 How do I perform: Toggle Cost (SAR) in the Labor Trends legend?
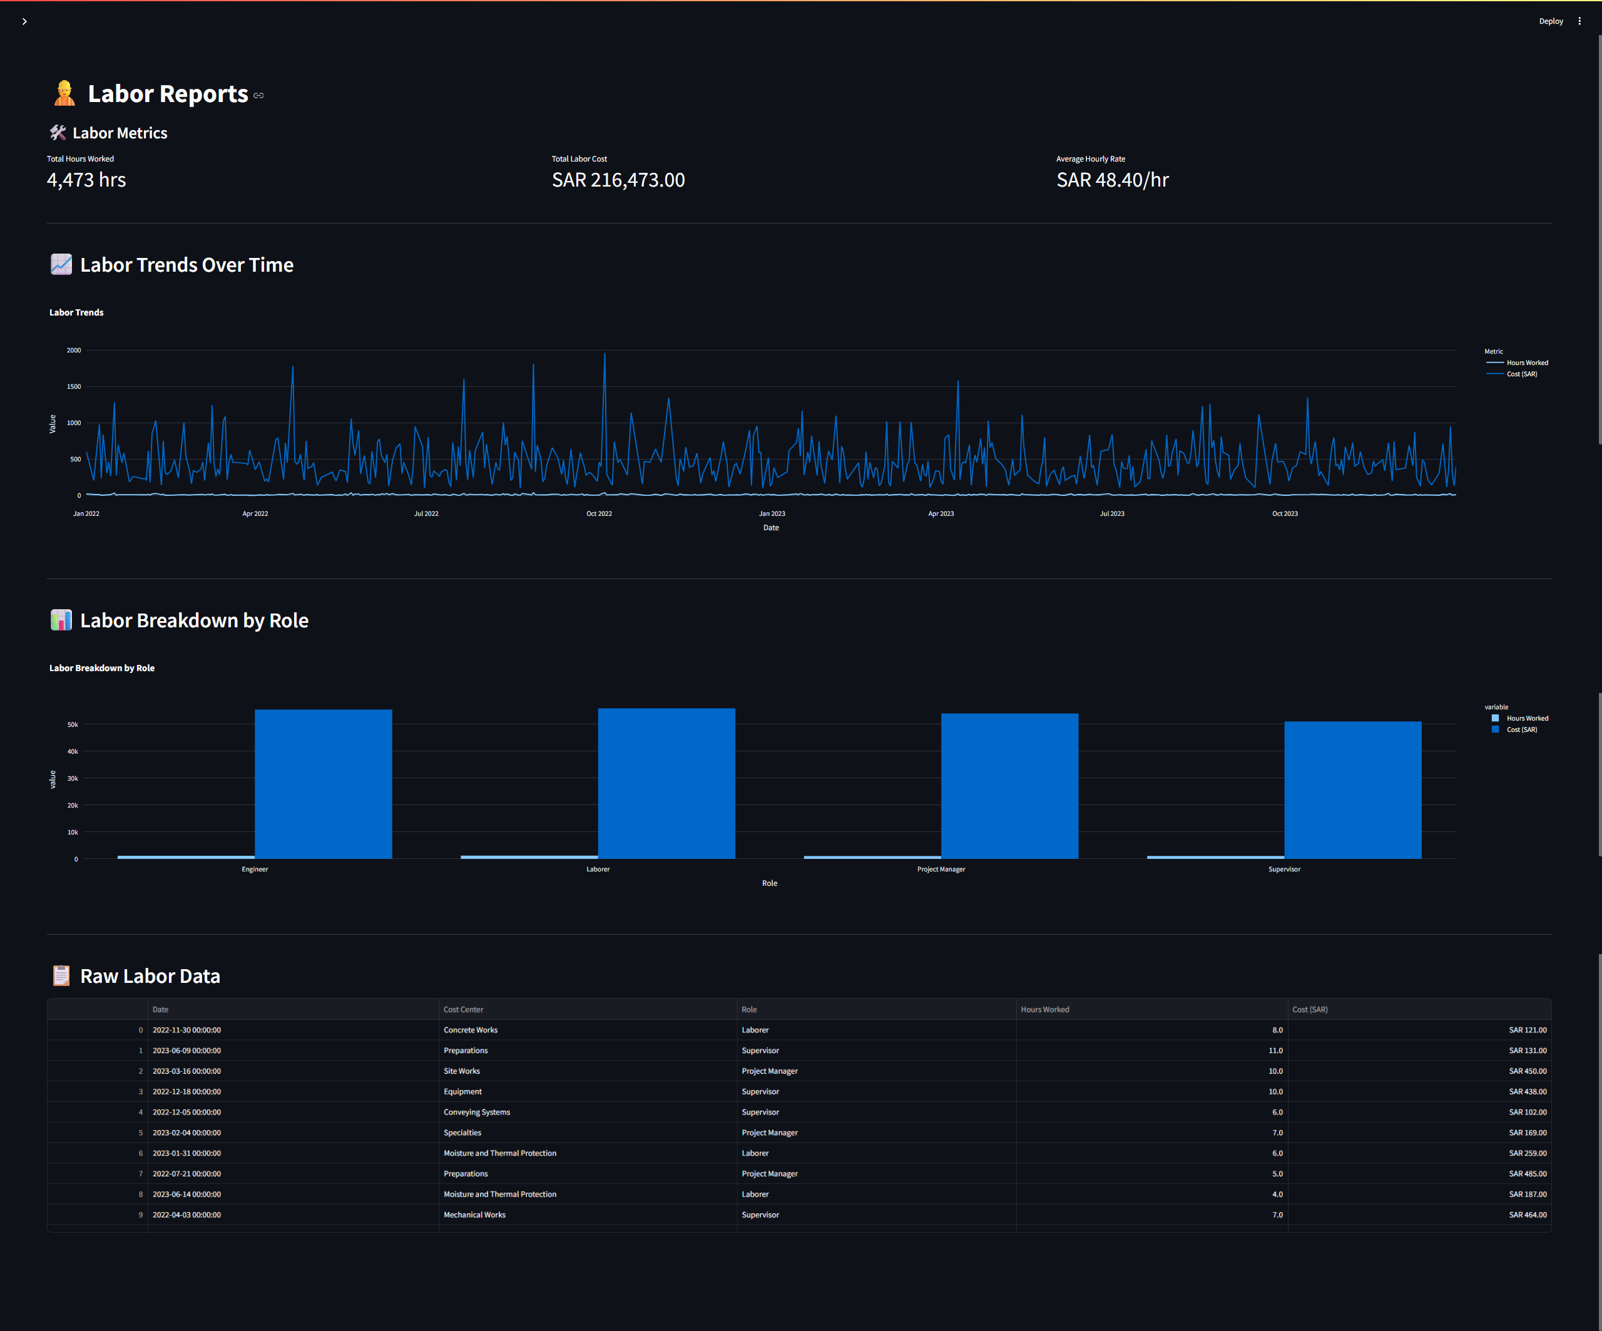pos(1511,374)
